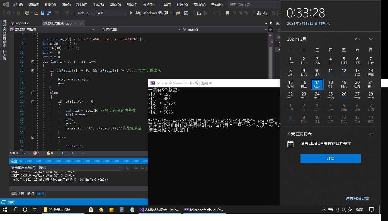Open the Microsoft Store taskbar icon
Image resolution: width=388 pixels, height=221 pixels.
tap(91, 210)
